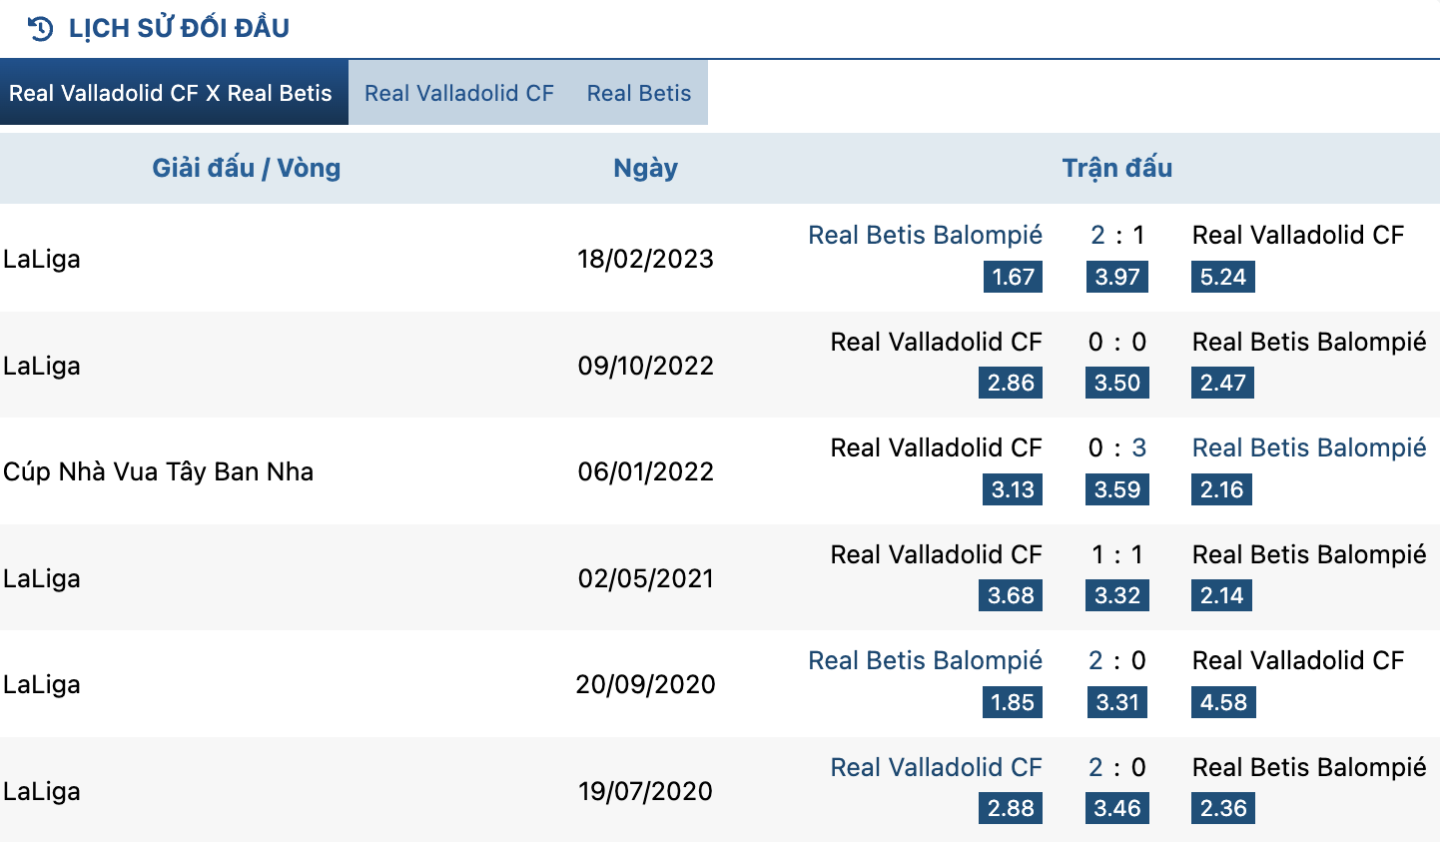Viewport: 1440px width, 863px height.
Task: Click the 3.13 odds badge
Action: (x=1013, y=489)
